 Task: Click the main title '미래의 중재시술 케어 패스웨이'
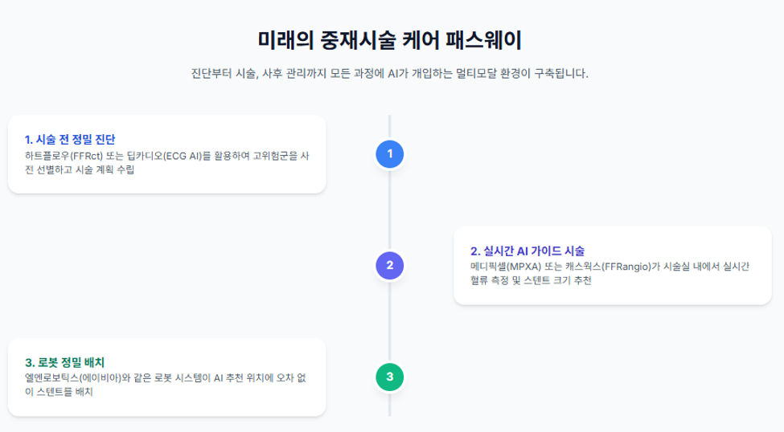coord(389,40)
